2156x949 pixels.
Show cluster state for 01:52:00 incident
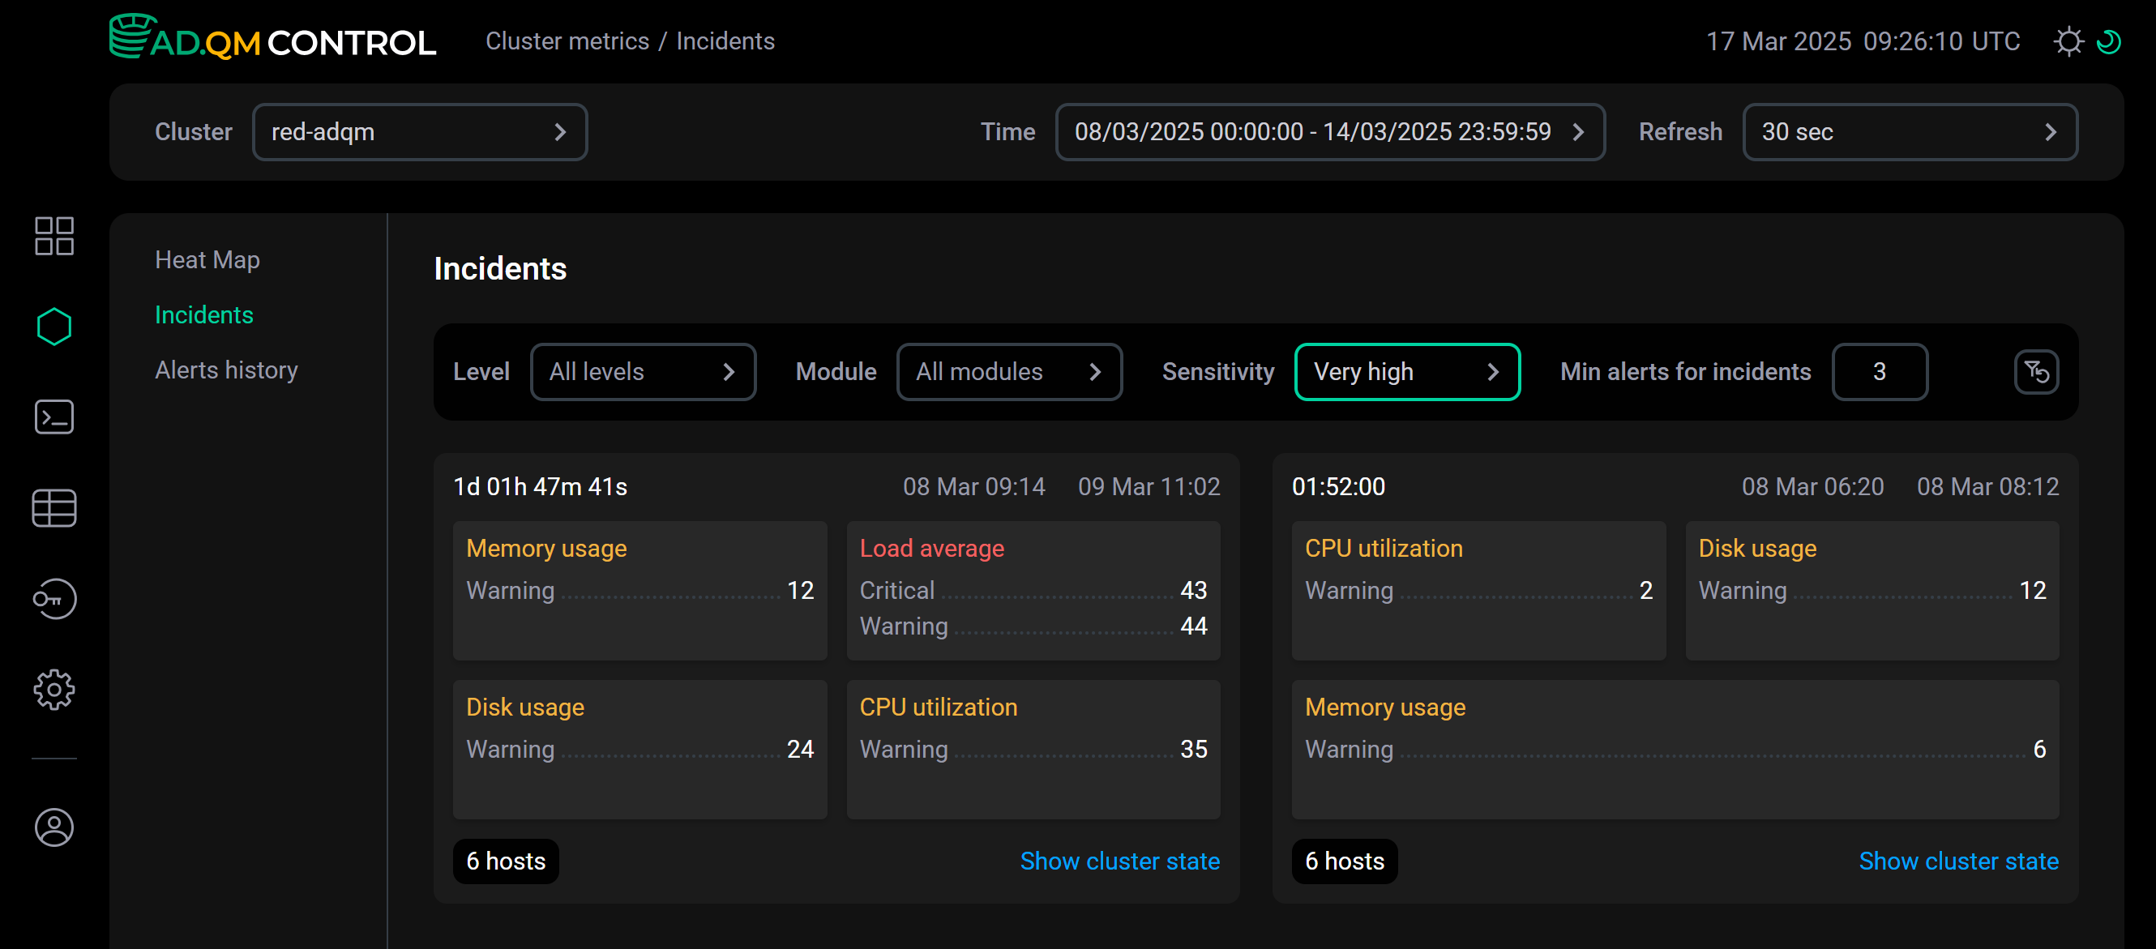pos(1957,861)
